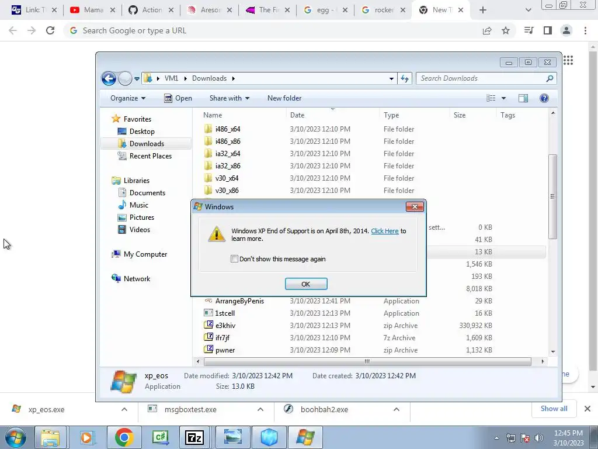Open Explorer help question mark icon
The image size is (598, 449).
click(544, 98)
